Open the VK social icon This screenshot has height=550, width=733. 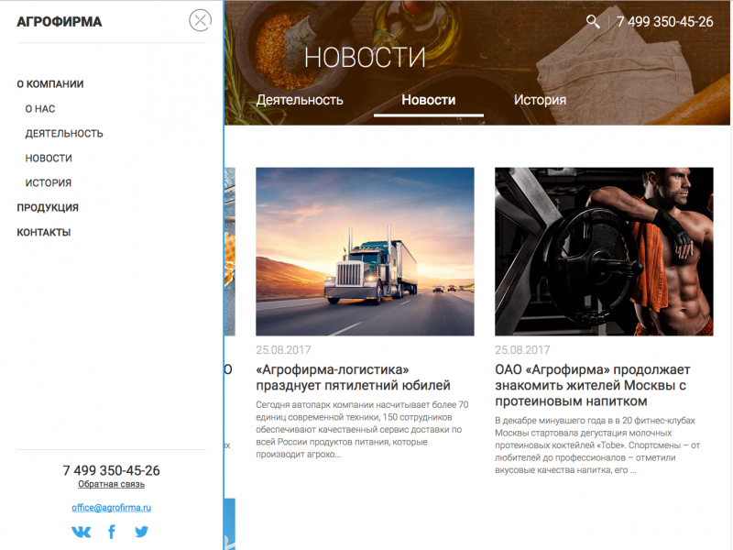[x=82, y=532]
